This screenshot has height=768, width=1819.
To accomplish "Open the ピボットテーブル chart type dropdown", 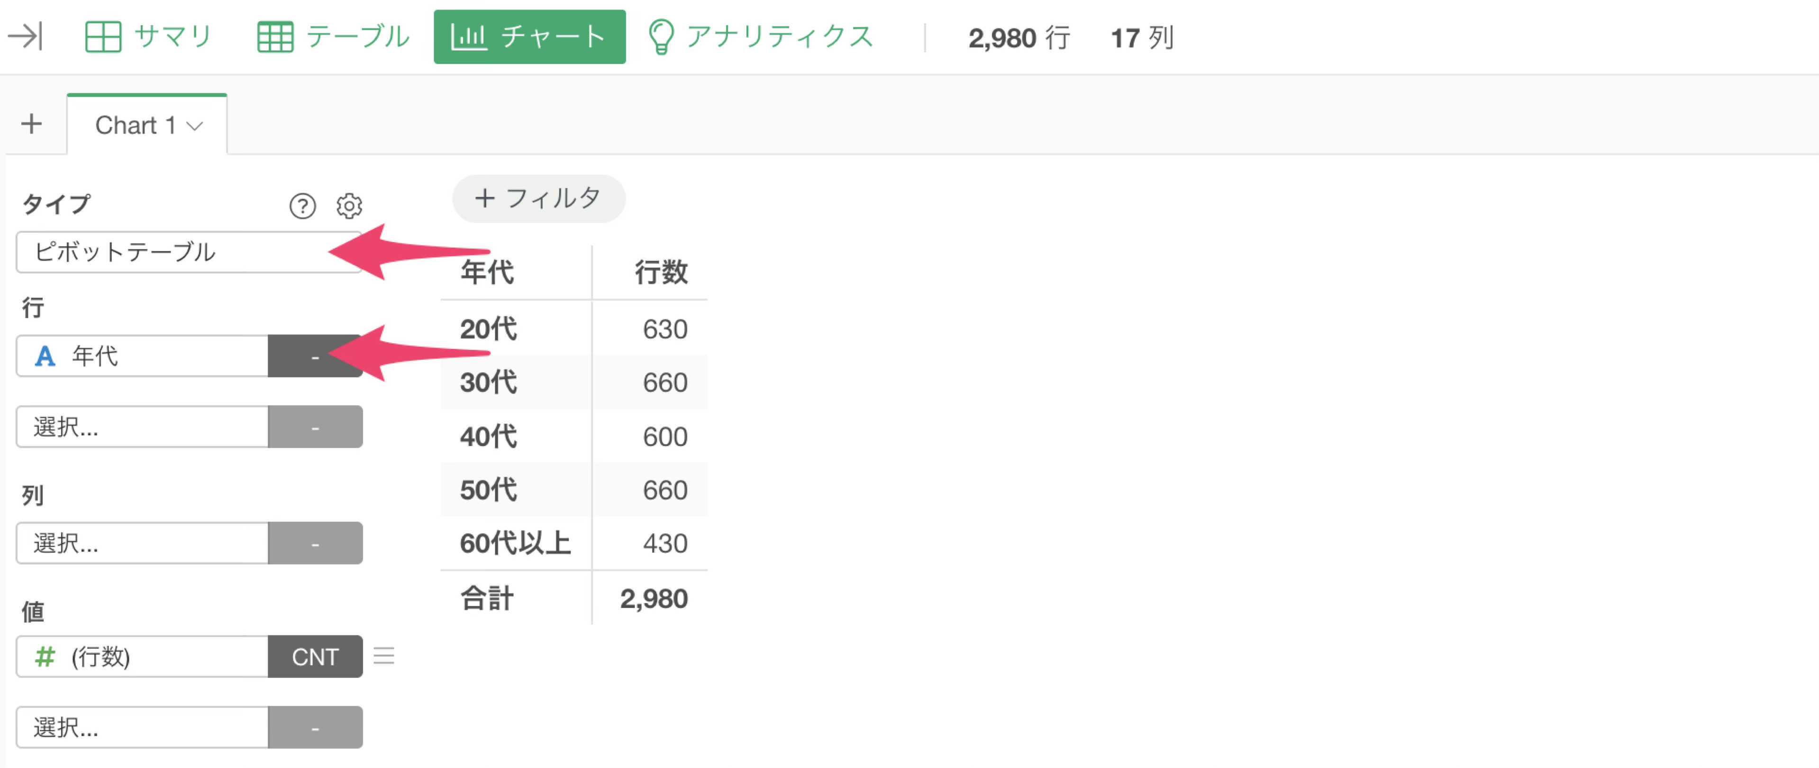I will click(189, 252).
